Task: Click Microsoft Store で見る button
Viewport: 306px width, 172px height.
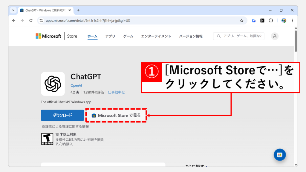Action: click(x=116, y=116)
